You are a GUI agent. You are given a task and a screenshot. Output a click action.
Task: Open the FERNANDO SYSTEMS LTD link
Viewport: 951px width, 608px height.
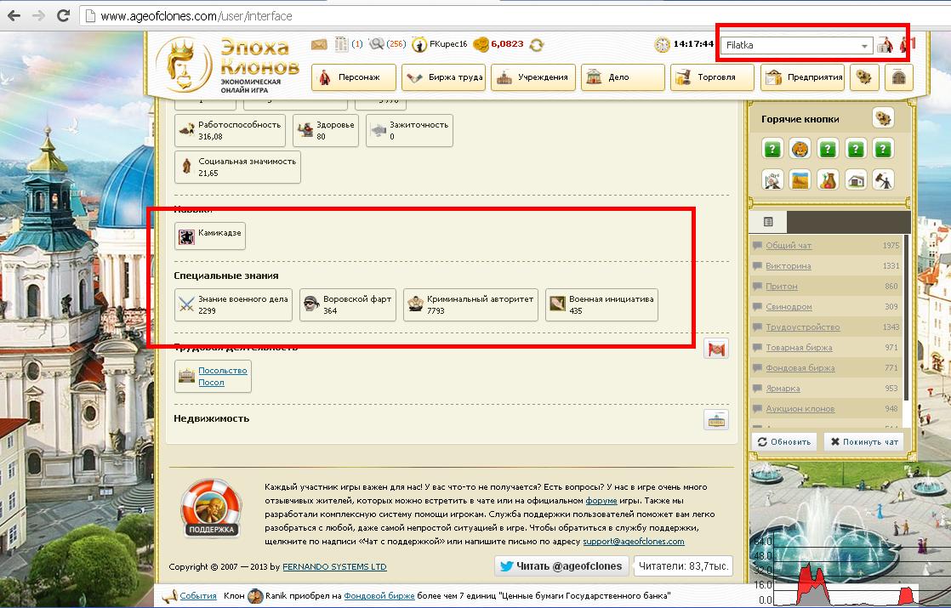tap(334, 567)
